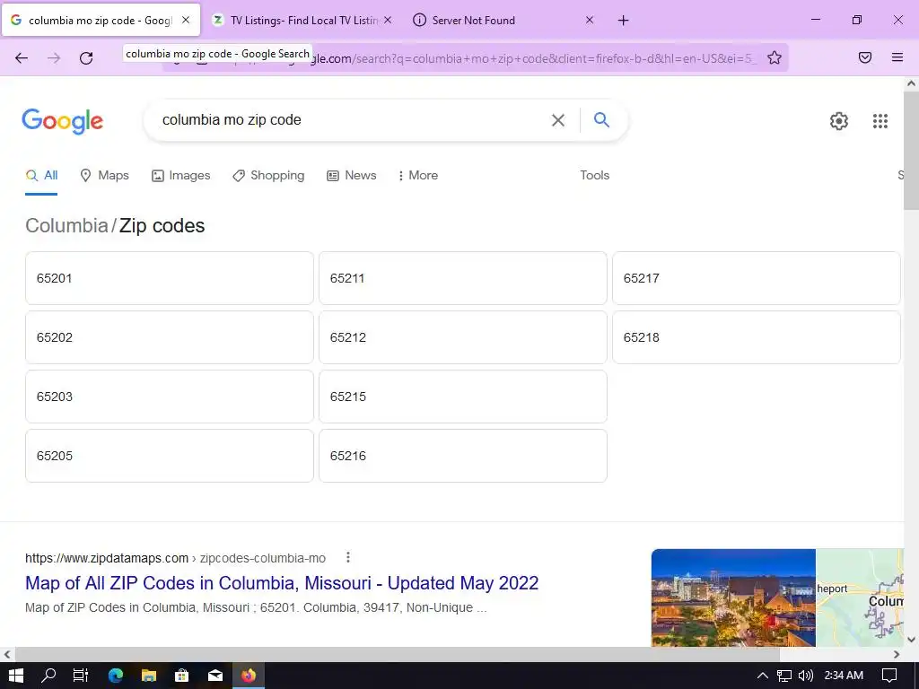
Task: Close the columbia mo zip code tab
Action: (x=186, y=20)
